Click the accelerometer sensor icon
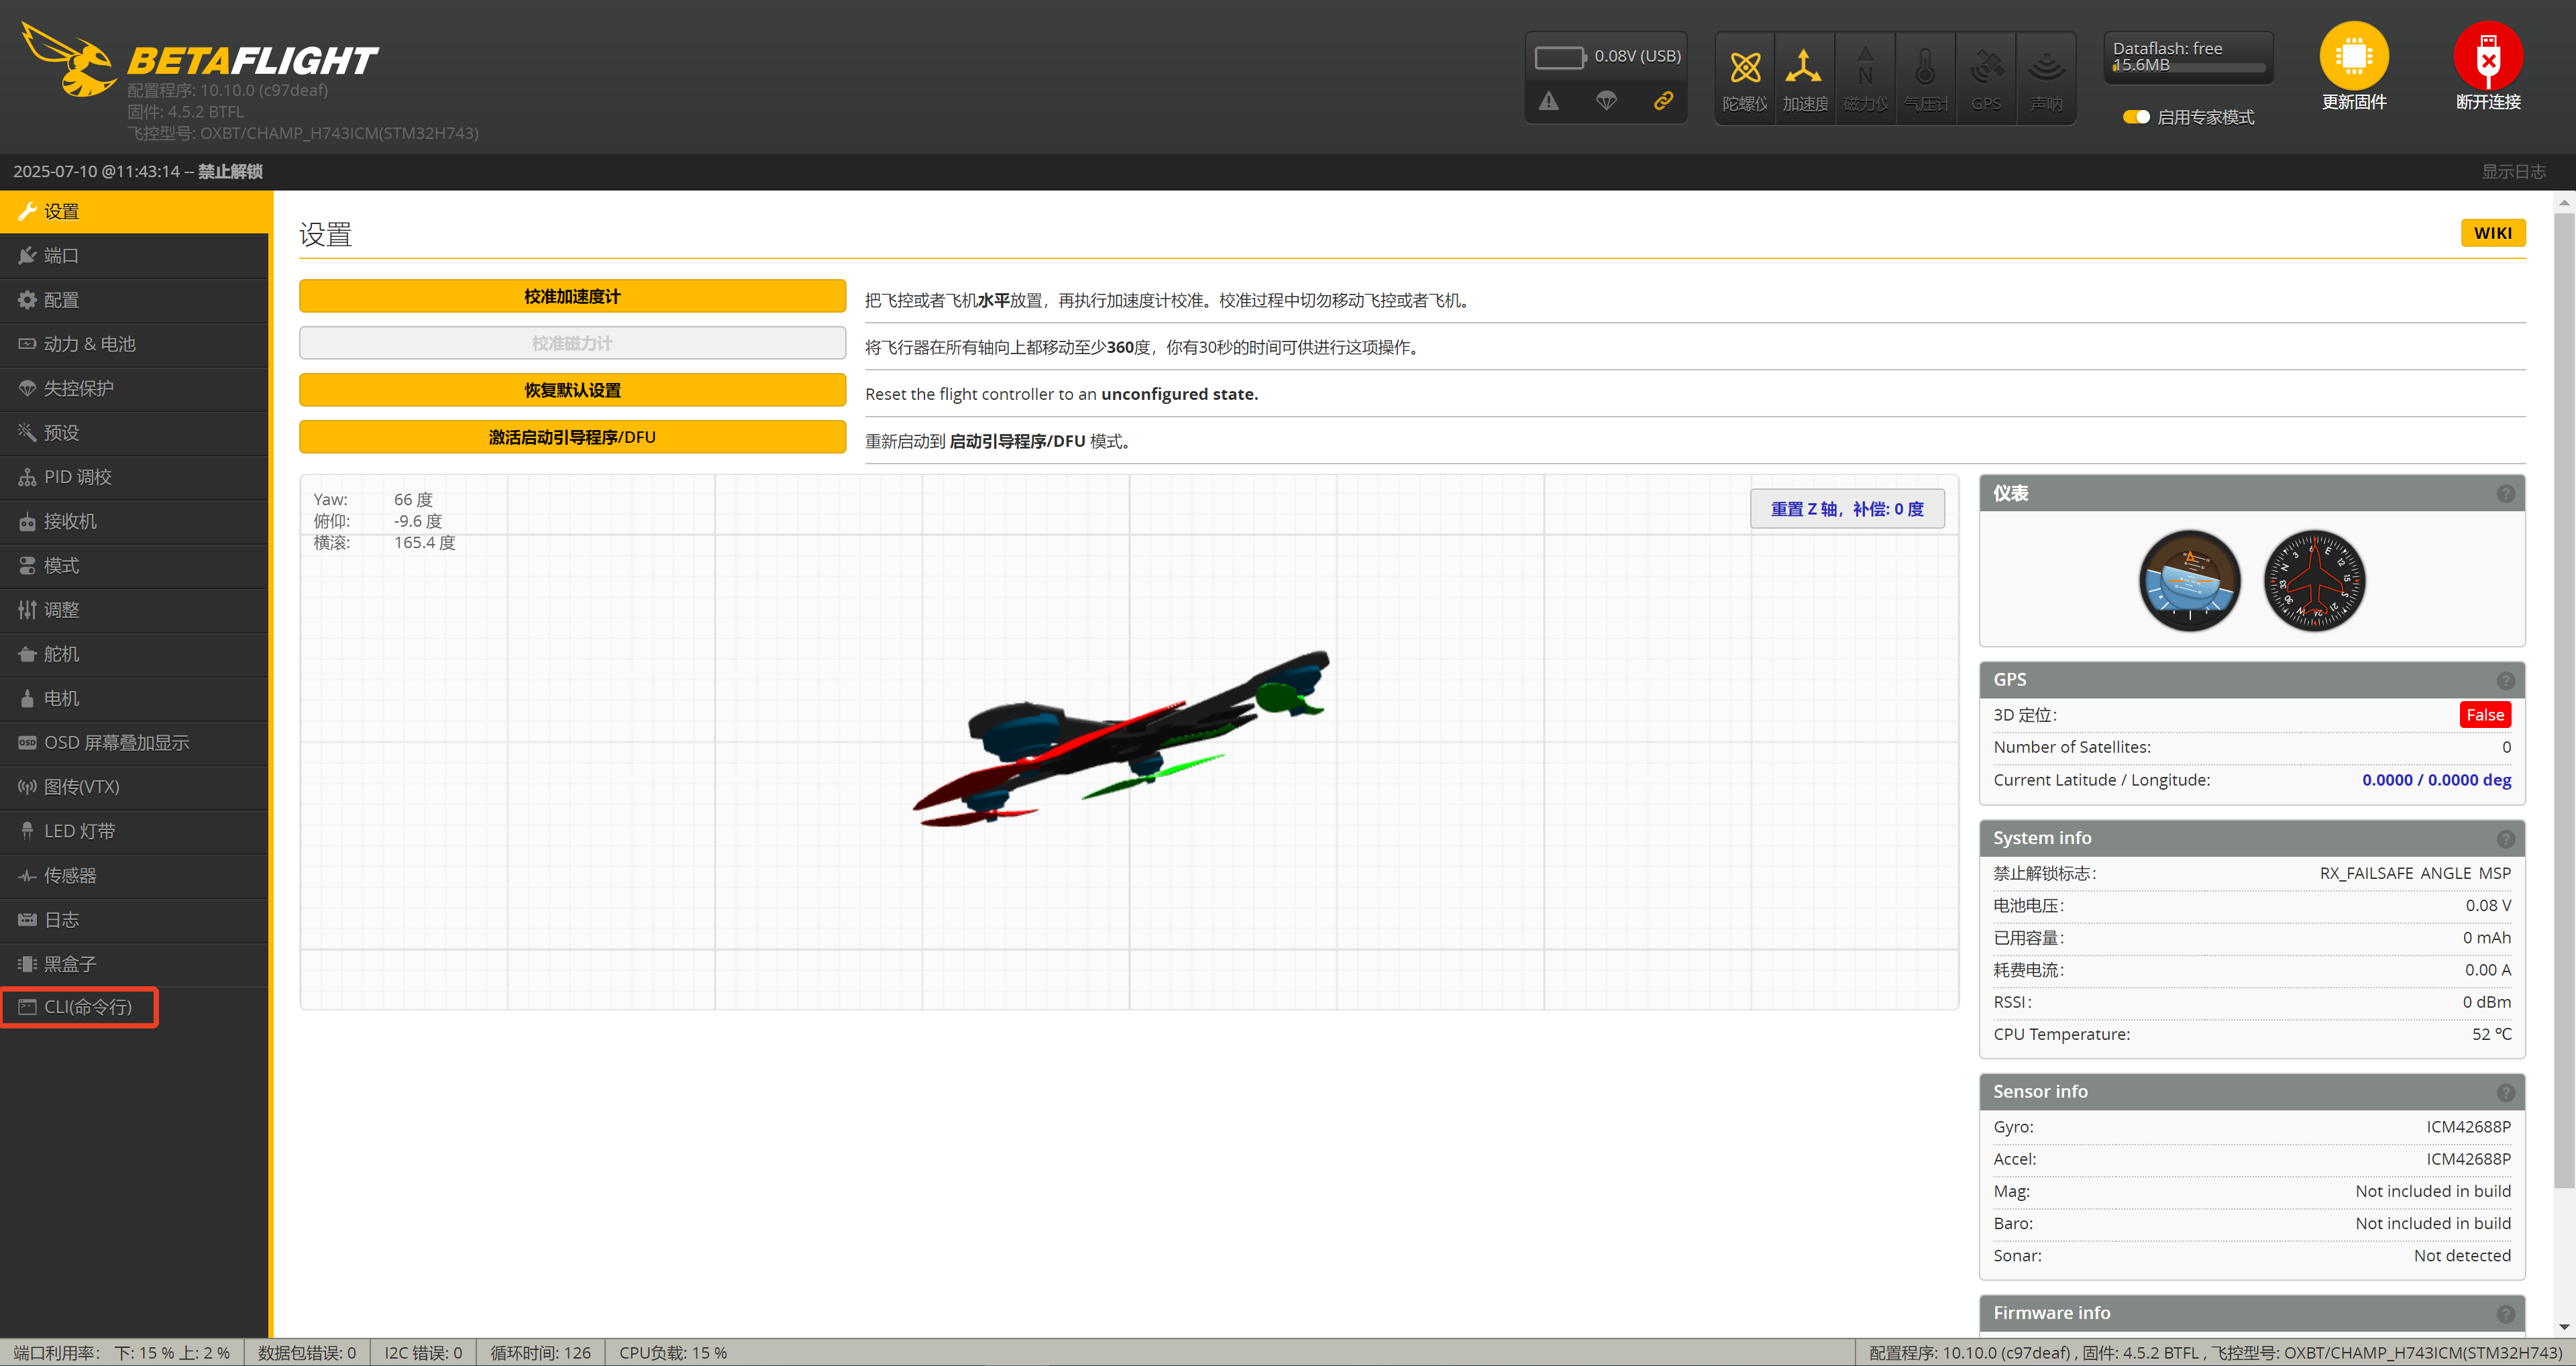Image resolution: width=2576 pixels, height=1366 pixels. (x=1803, y=68)
